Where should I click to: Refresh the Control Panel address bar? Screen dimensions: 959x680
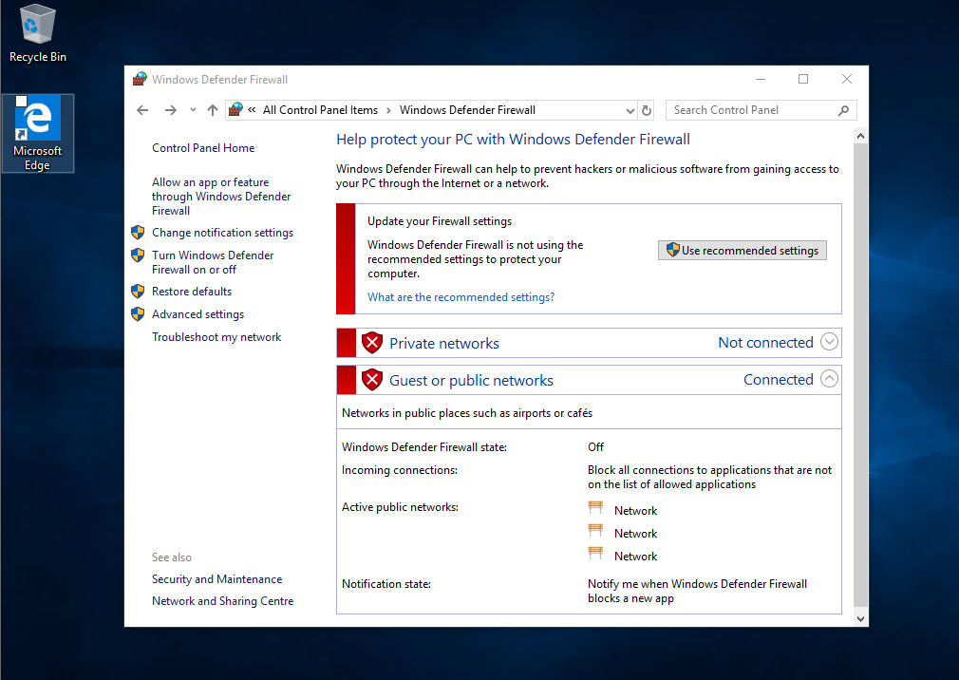pyautogui.click(x=647, y=111)
